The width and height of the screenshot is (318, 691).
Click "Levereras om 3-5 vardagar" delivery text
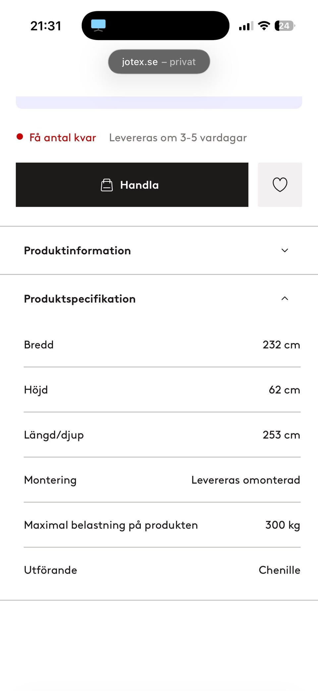178,137
